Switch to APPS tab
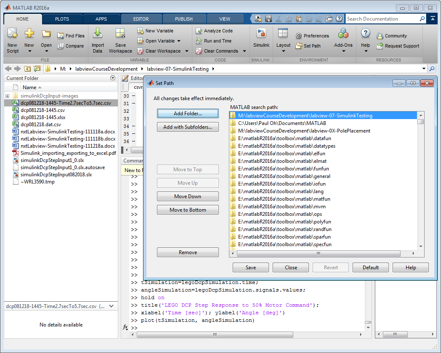This screenshot has width=441, height=353. tap(101, 19)
